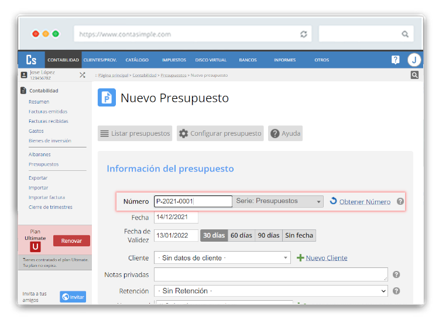The height and width of the screenshot is (323, 439).
Task: Open Gastos in the sidebar
Action: 36,131
